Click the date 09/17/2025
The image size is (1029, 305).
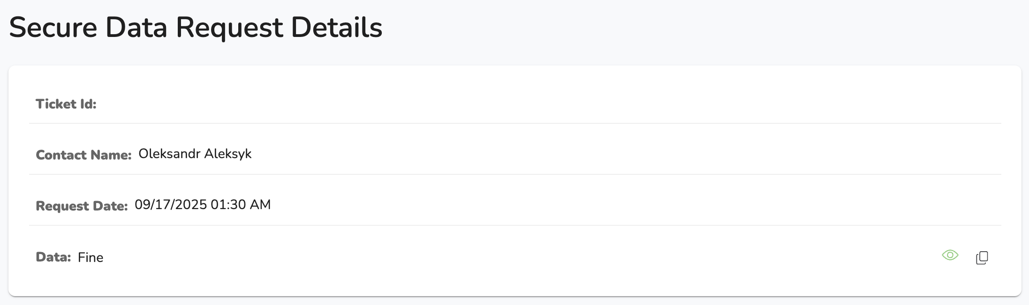[171, 204]
